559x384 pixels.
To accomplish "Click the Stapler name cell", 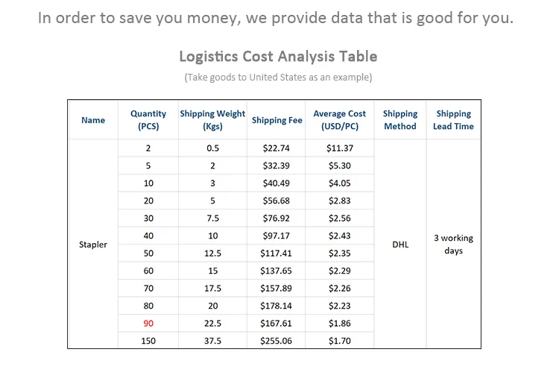I will tap(93, 245).
